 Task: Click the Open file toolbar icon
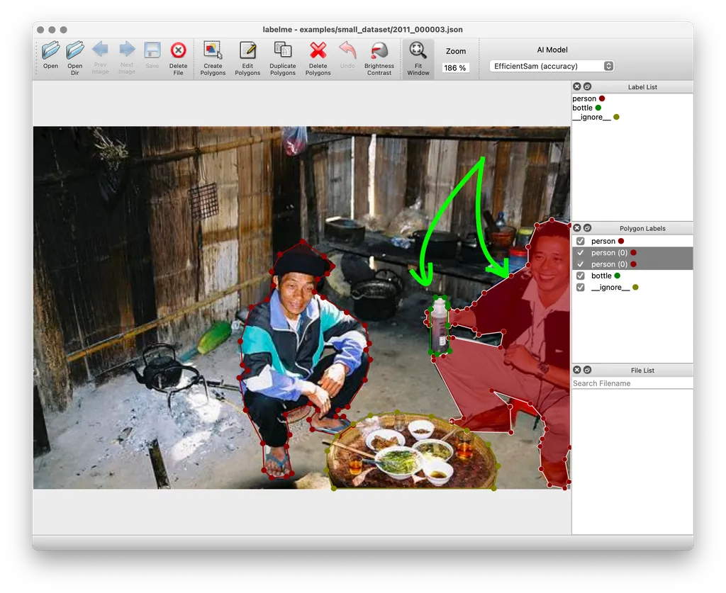(x=50, y=51)
